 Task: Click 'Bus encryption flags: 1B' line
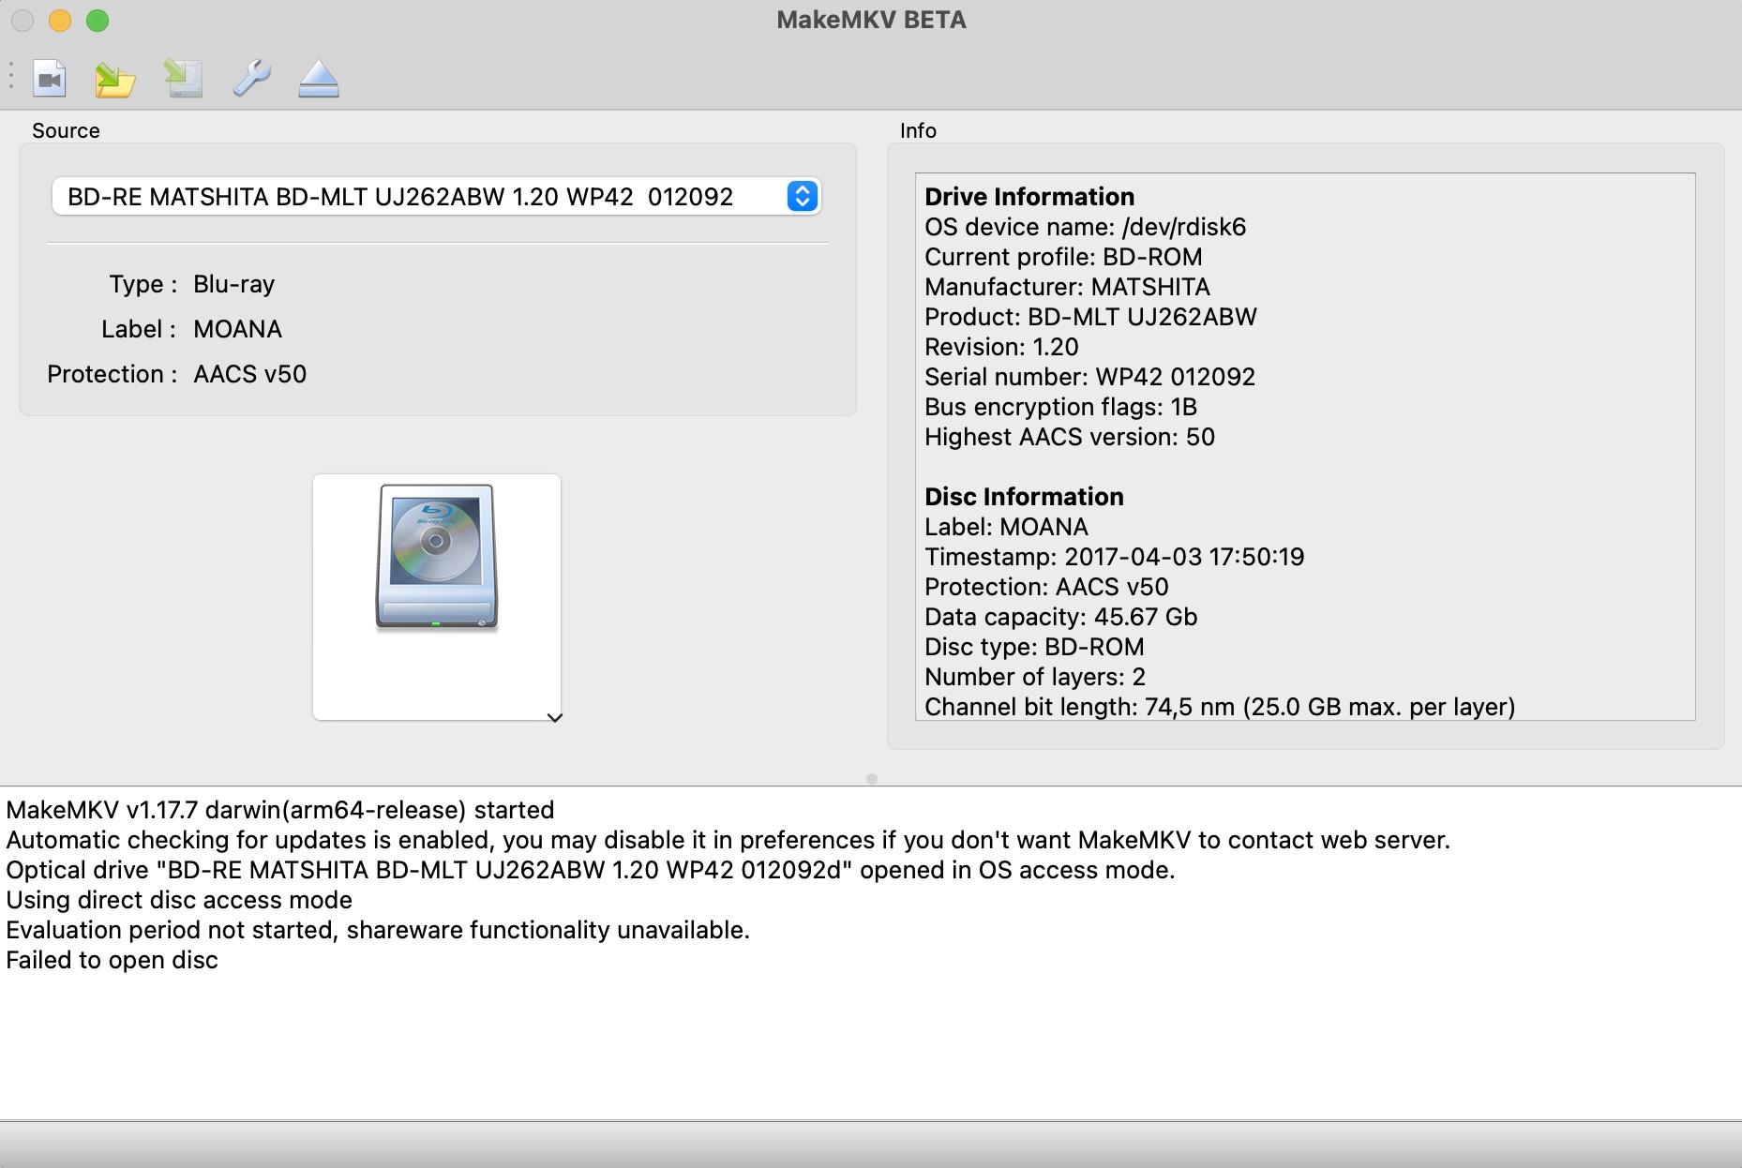point(1060,407)
